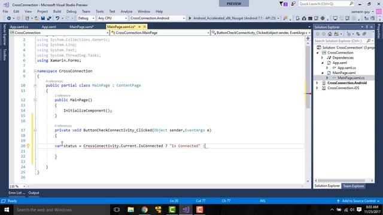Open the Error List tab
Viewport: 383px width, 215px height.
(x=17, y=193)
